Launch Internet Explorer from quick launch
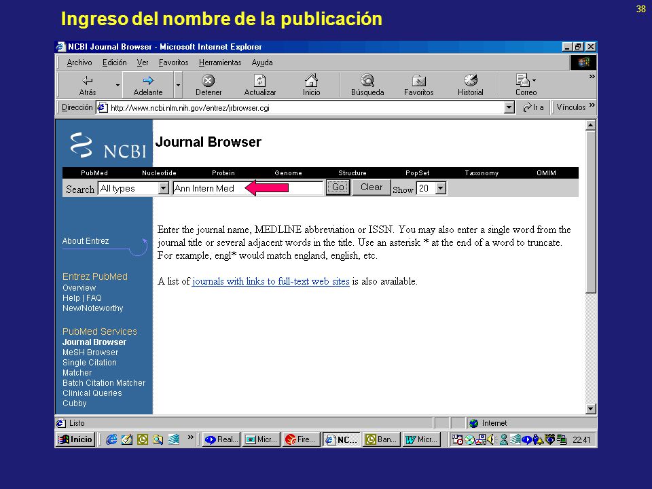Image resolution: width=652 pixels, height=489 pixels. [111, 439]
